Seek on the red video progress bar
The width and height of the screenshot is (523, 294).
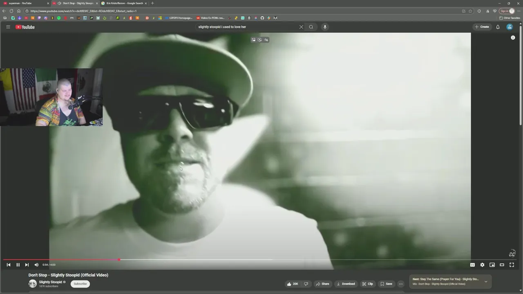260,260
